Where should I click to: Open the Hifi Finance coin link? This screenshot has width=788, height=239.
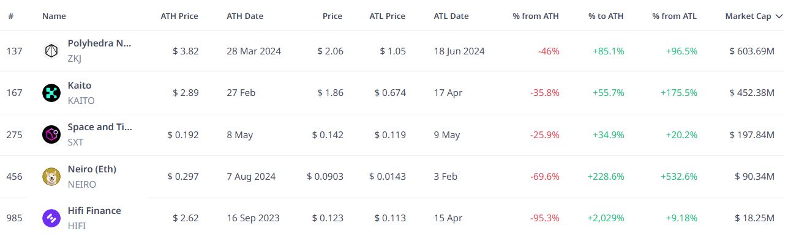pyautogui.click(x=94, y=218)
